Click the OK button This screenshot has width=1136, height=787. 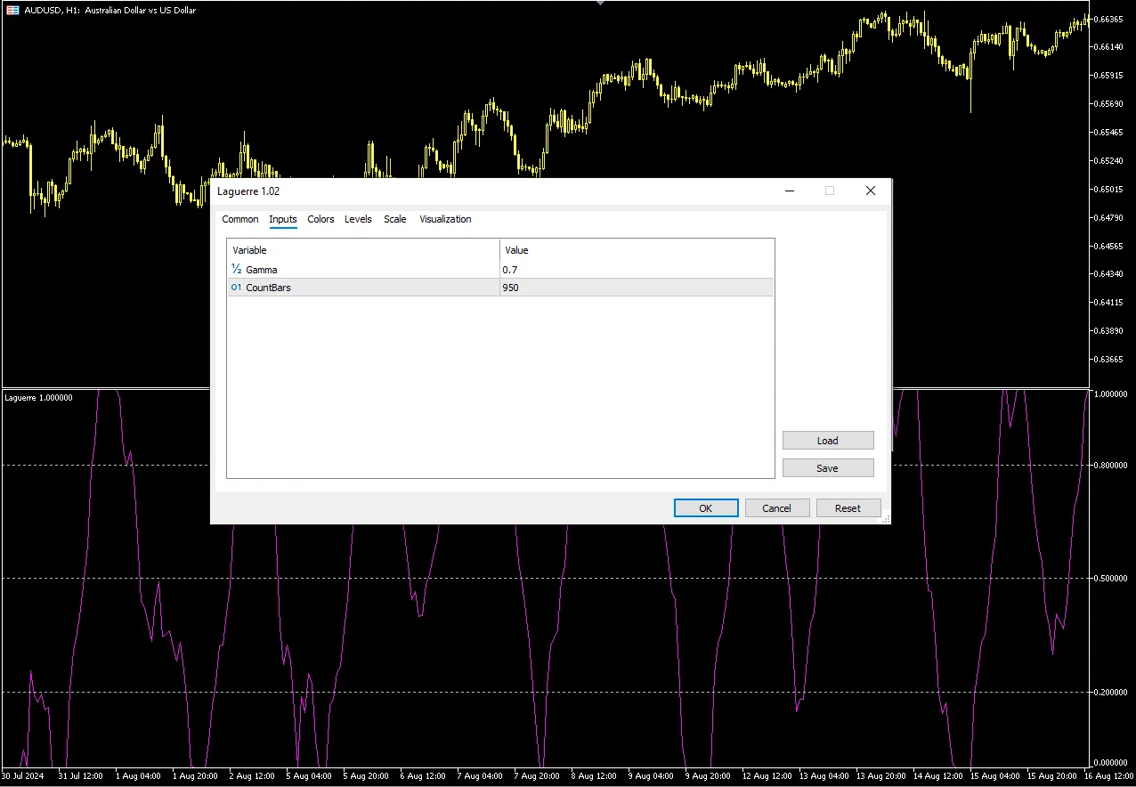[706, 508]
